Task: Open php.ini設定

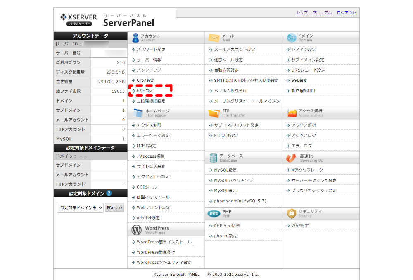Action: [x=225, y=236]
